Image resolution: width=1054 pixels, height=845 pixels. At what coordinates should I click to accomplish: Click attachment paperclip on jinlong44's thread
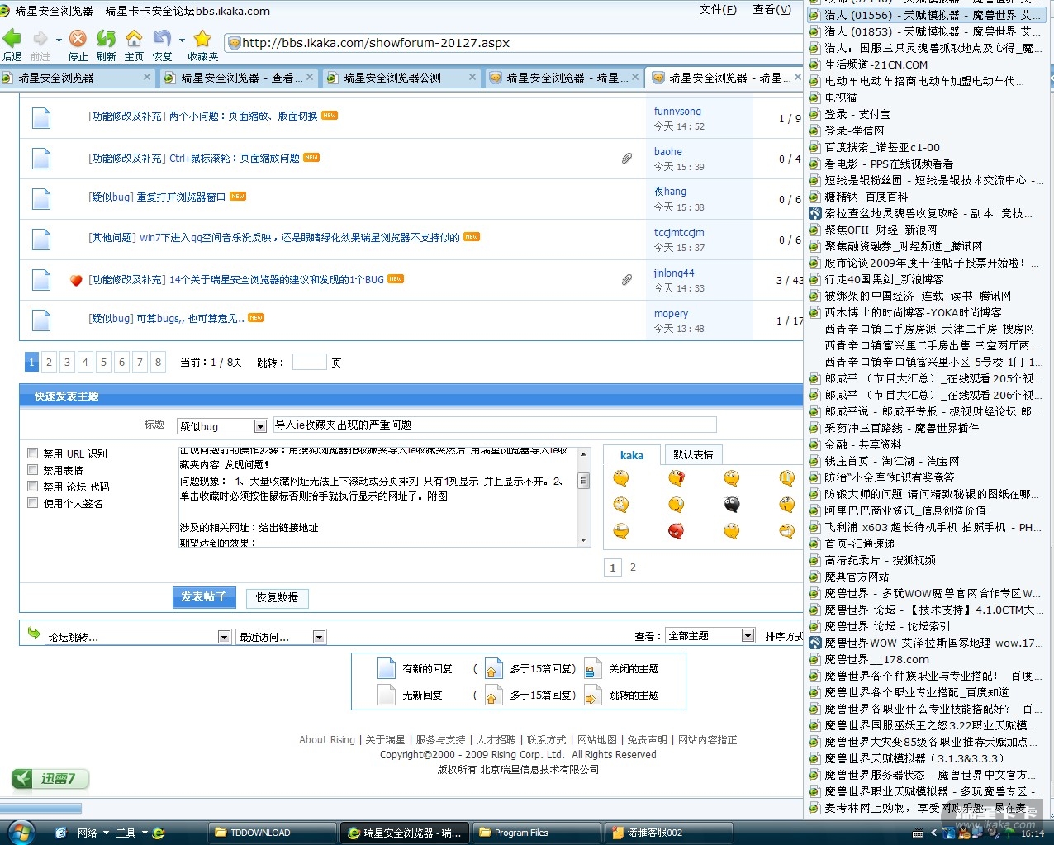[x=627, y=280]
